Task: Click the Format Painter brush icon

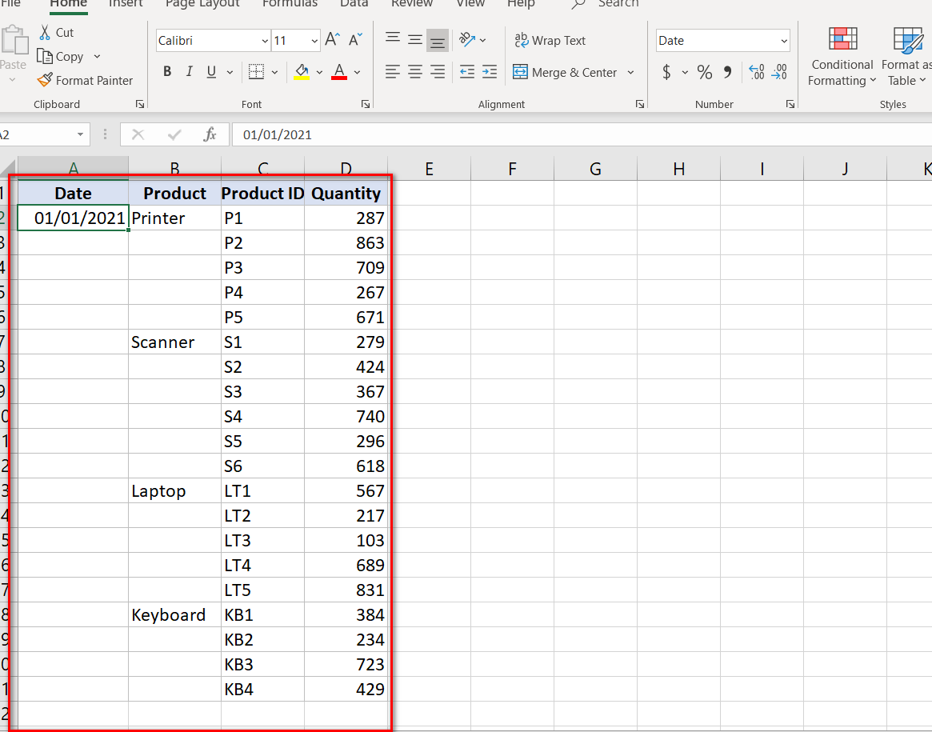Action: click(45, 80)
